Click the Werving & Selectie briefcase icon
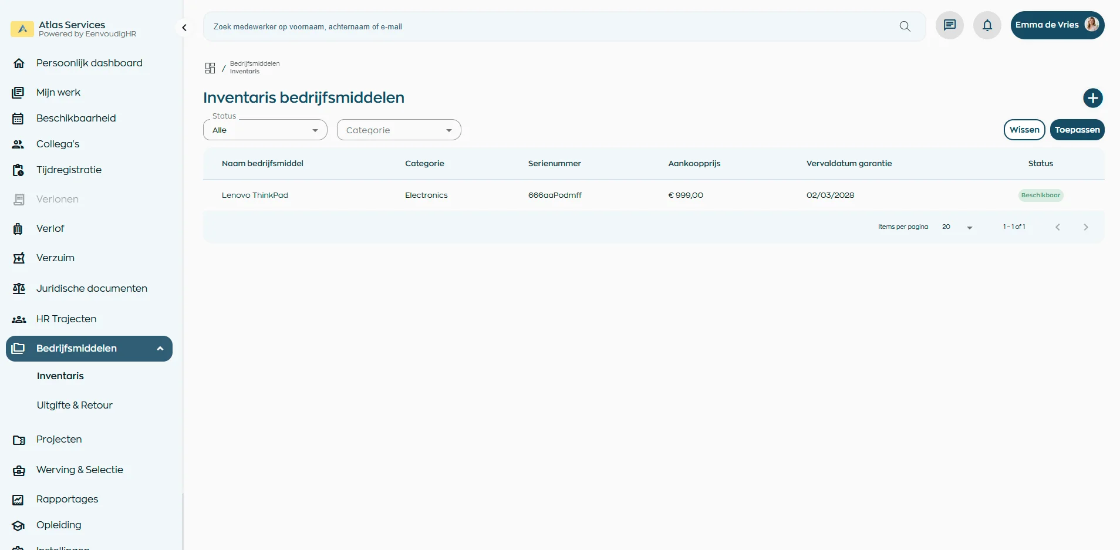The width and height of the screenshot is (1120, 550). point(19,471)
